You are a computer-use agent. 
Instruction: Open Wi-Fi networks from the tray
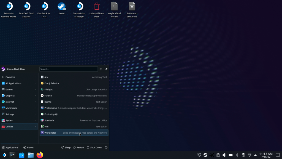250,155
